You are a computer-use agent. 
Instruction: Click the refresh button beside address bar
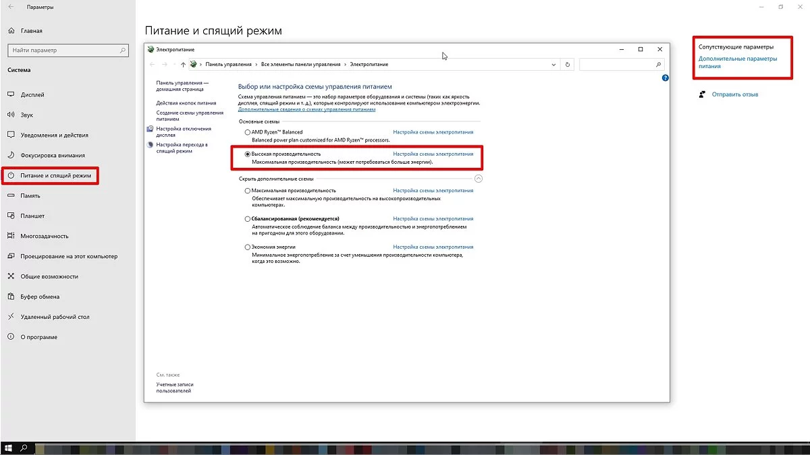click(568, 65)
